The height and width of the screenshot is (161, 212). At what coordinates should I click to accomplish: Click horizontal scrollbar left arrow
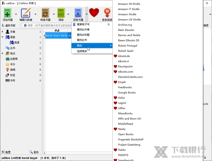[45, 153]
